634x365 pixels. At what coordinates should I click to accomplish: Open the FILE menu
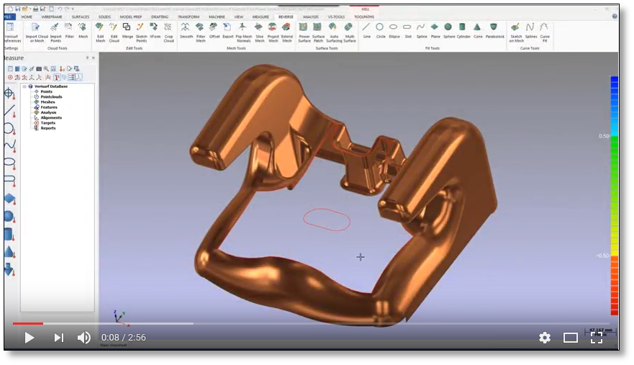[x=9, y=17]
